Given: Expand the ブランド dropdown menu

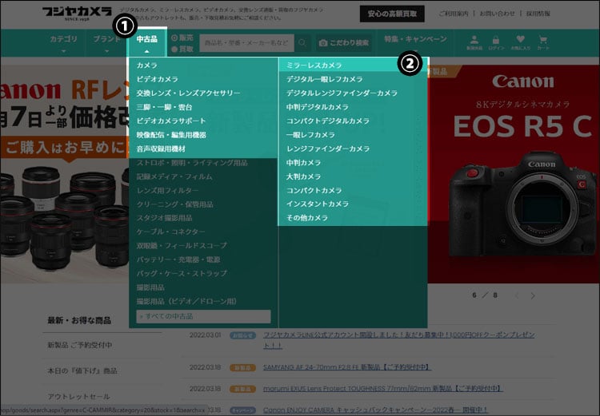Looking at the screenshot, I should click(x=106, y=43).
